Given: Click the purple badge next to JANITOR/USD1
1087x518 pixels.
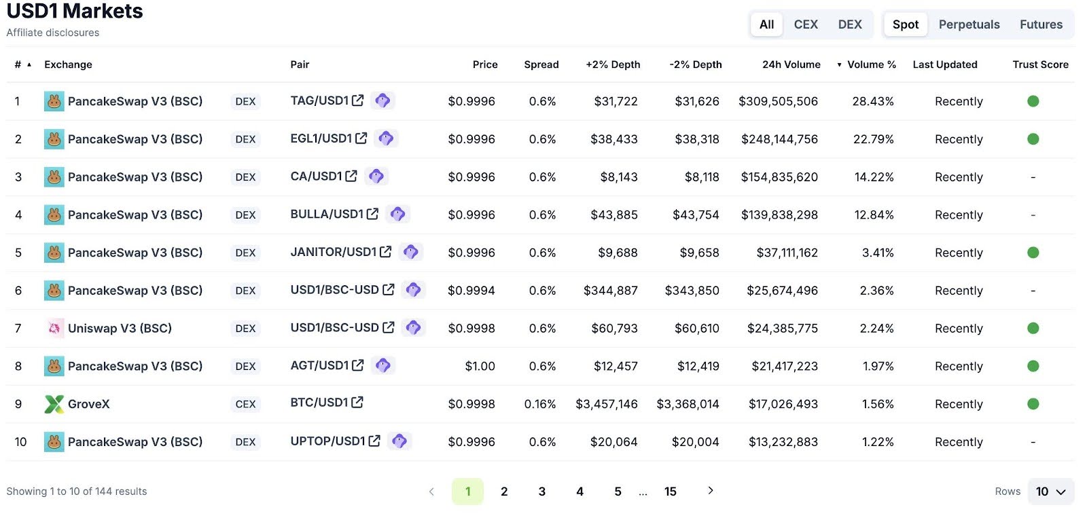Looking at the screenshot, I should coord(411,251).
